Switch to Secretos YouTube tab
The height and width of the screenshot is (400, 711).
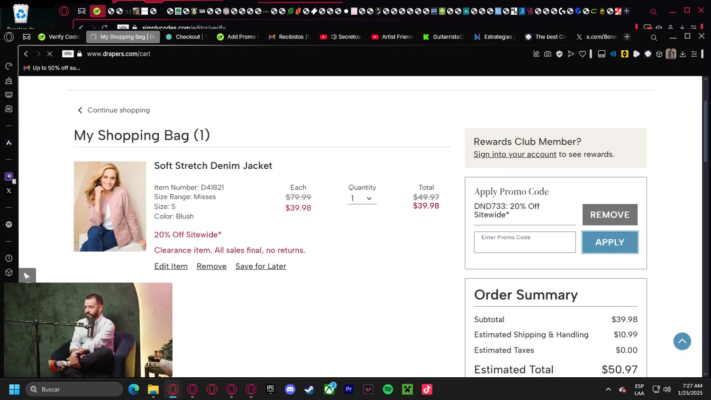coord(341,36)
